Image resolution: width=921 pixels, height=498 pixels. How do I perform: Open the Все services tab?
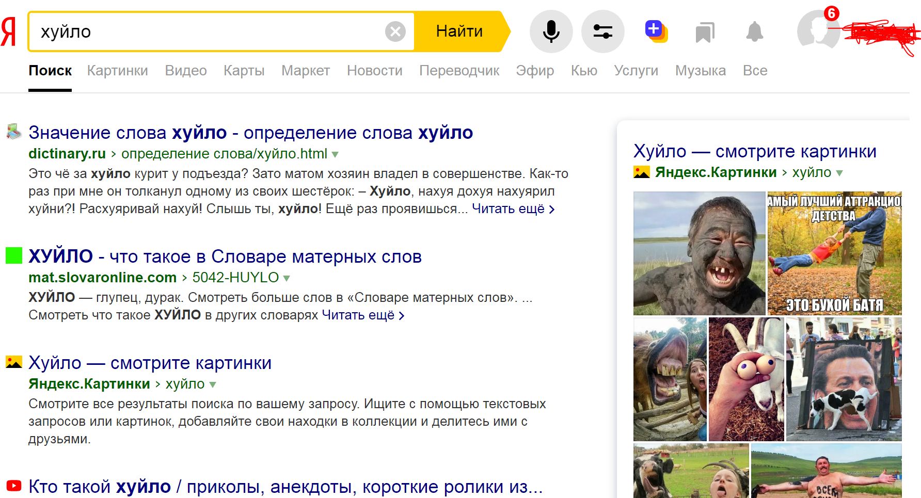755,71
